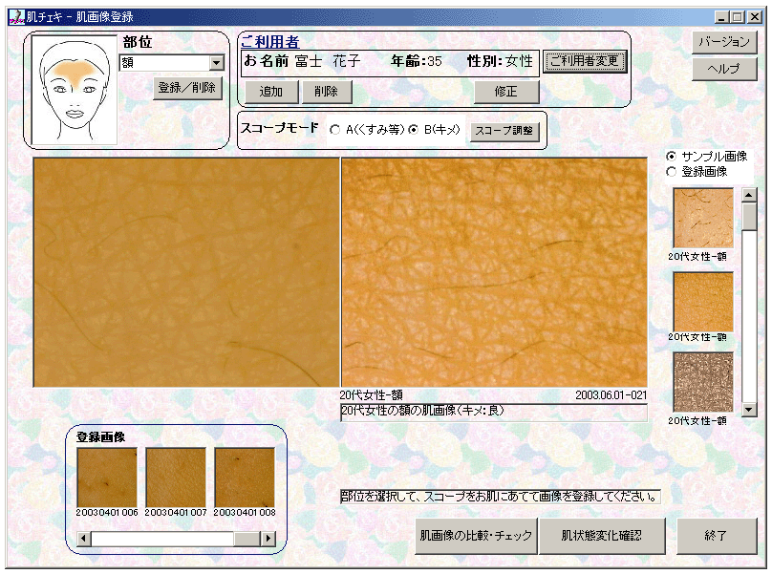772x574 pixels.
Task: Open the 部位 dropdown list
Action: click(216, 63)
